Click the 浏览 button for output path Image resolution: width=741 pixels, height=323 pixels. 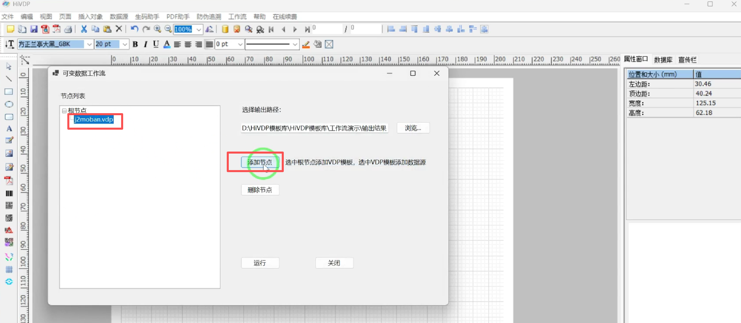(x=413, y=128)
